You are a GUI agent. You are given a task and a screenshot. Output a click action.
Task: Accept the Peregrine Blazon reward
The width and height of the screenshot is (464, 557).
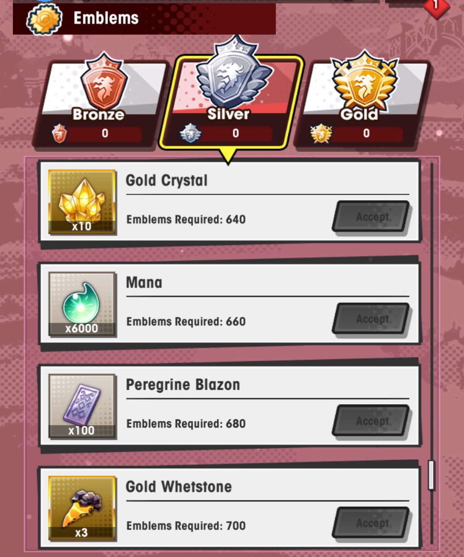click(372, 421)
